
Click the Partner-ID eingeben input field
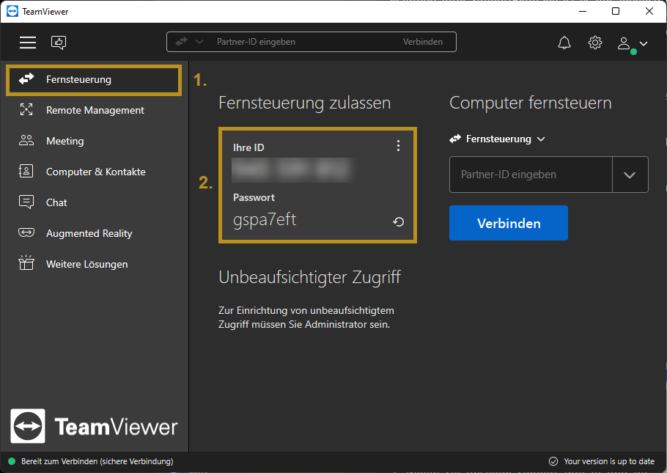click(x=531, y=175)
